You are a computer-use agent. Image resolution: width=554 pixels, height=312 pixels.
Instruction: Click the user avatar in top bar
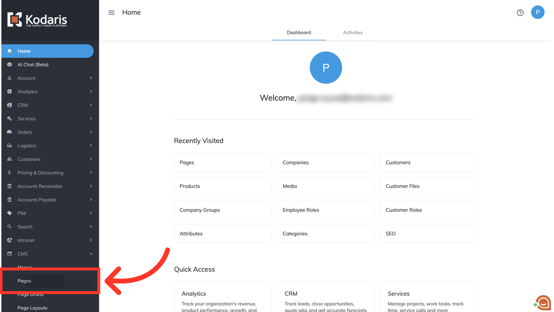(x=538, y=12)
